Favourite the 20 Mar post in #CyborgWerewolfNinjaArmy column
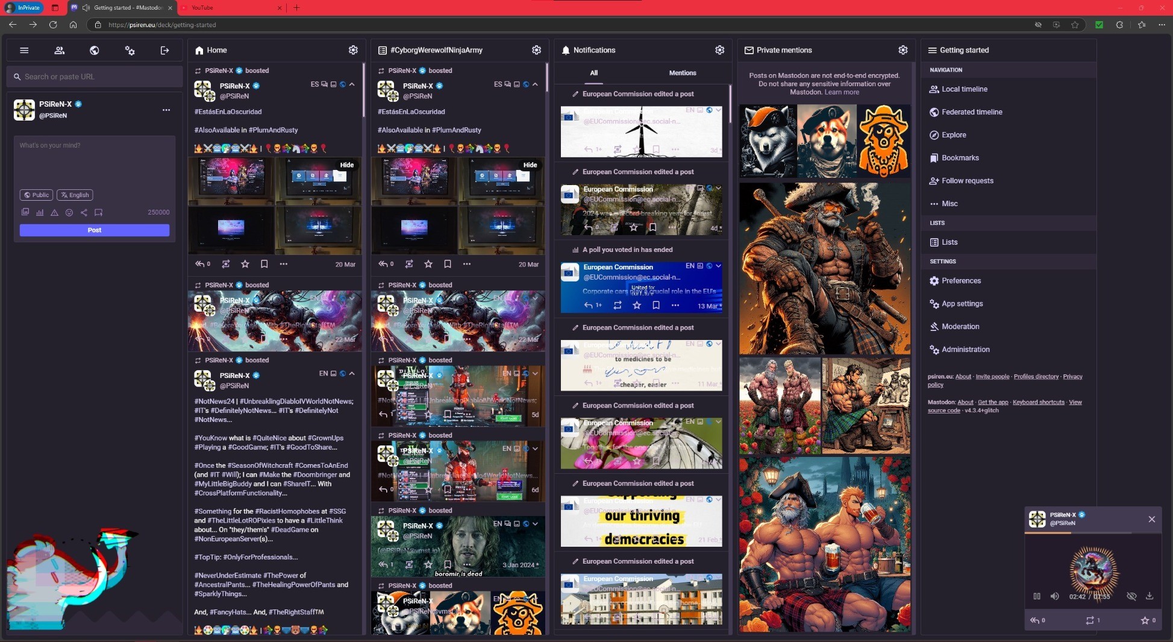 428,264
